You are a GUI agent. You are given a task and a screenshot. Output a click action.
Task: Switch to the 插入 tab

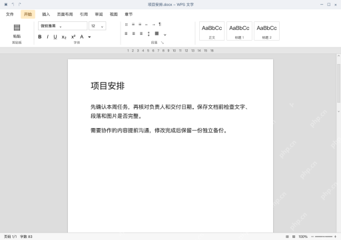[x=46, y=14]
